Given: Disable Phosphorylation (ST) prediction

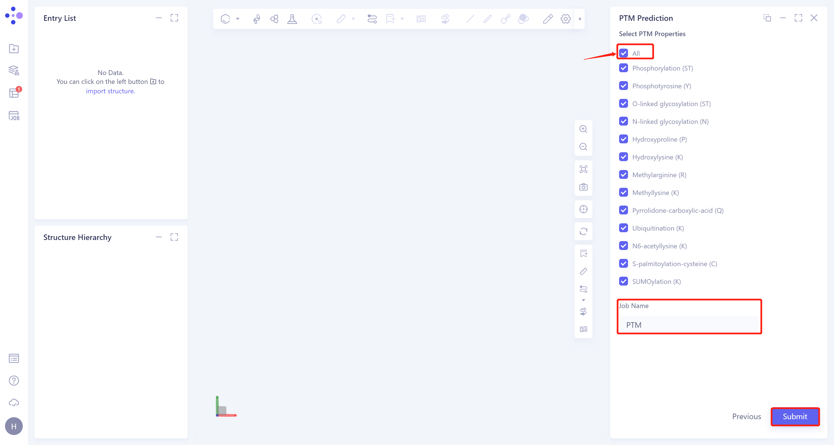Looking at the screenshot, I should coord(624,68).
